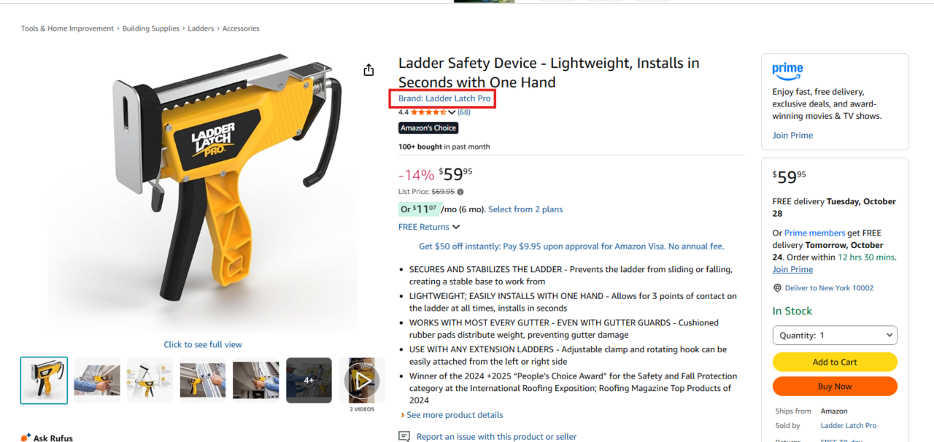Open Building Supplies breadcrumb

(x=151, y=28)
